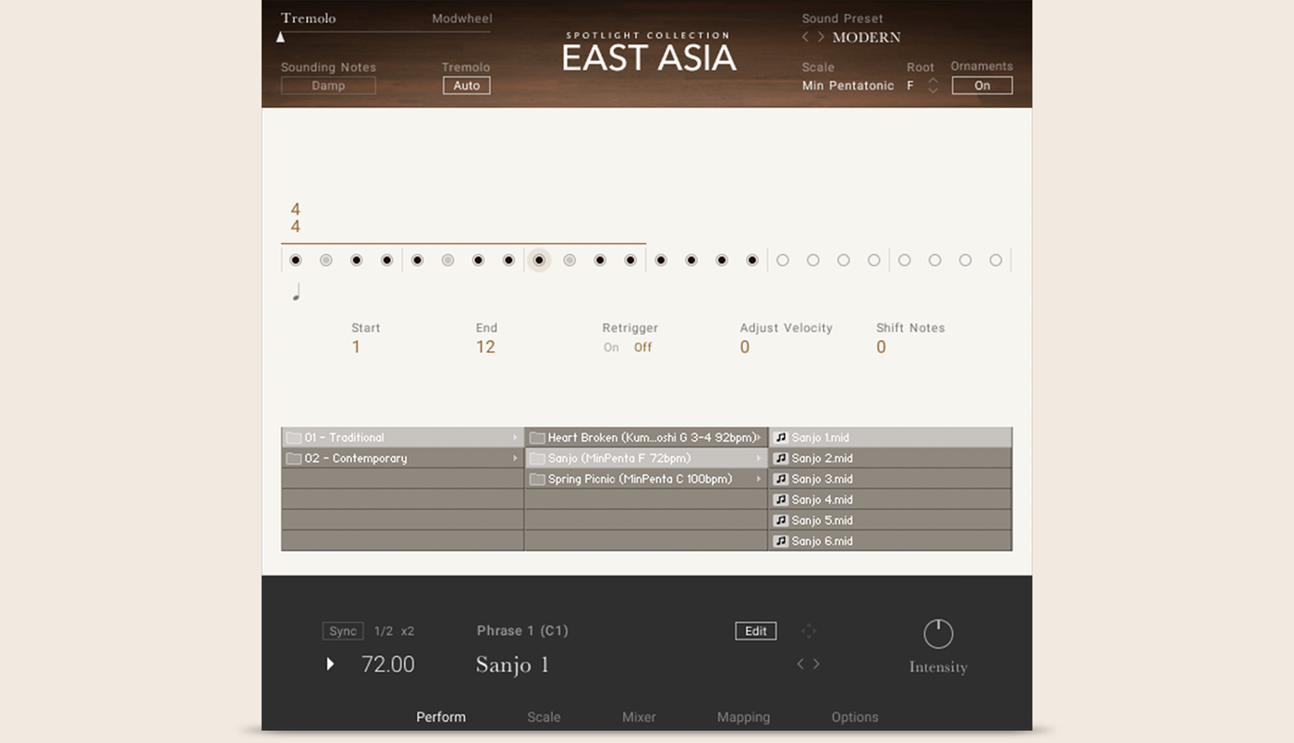Click the Shift Notes value
1294x743 pixels.
click(x=881, y=347)
